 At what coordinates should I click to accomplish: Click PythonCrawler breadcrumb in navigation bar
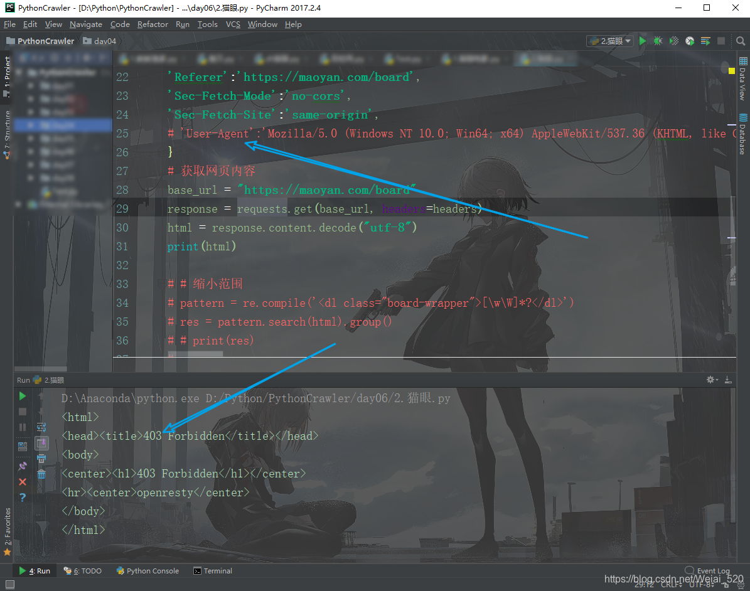point(41,41)
